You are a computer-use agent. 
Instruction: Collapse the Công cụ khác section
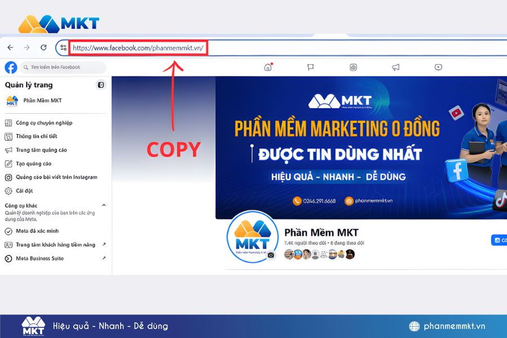pos(104,205)
